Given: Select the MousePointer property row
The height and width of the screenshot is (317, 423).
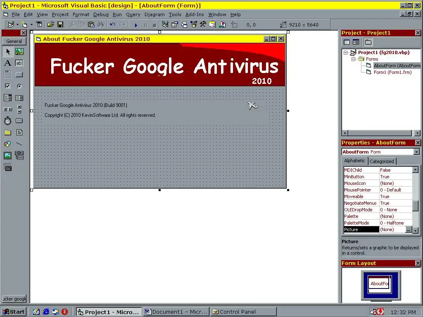Looking at the screenshot, I should click(x=378, y=190).
